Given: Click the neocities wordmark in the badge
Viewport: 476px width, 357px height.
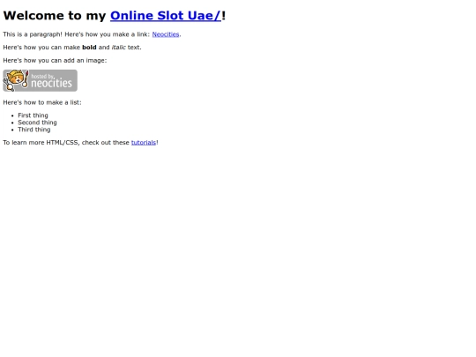Looking at the screenshot, I should coord(52,83).
